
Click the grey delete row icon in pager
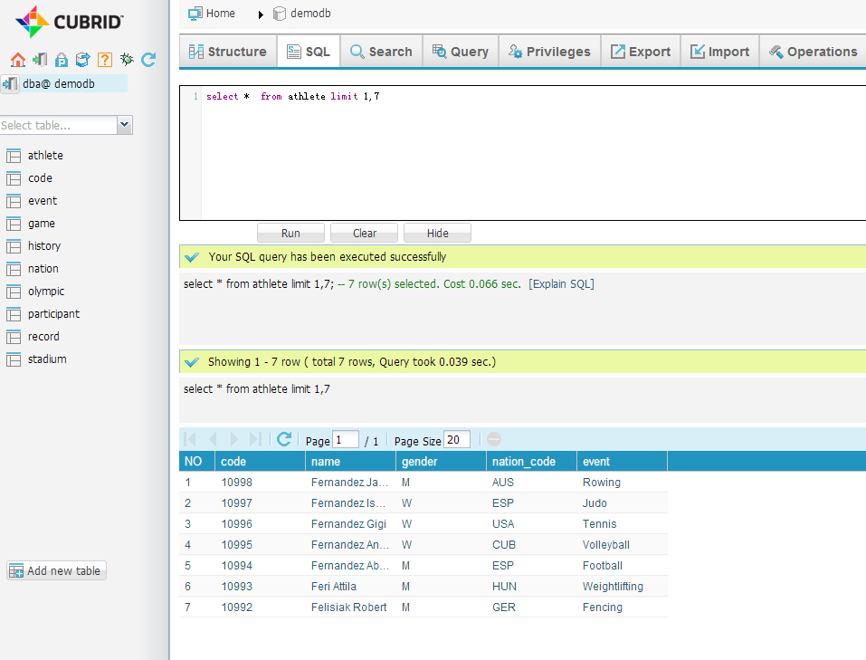(494, 439)
